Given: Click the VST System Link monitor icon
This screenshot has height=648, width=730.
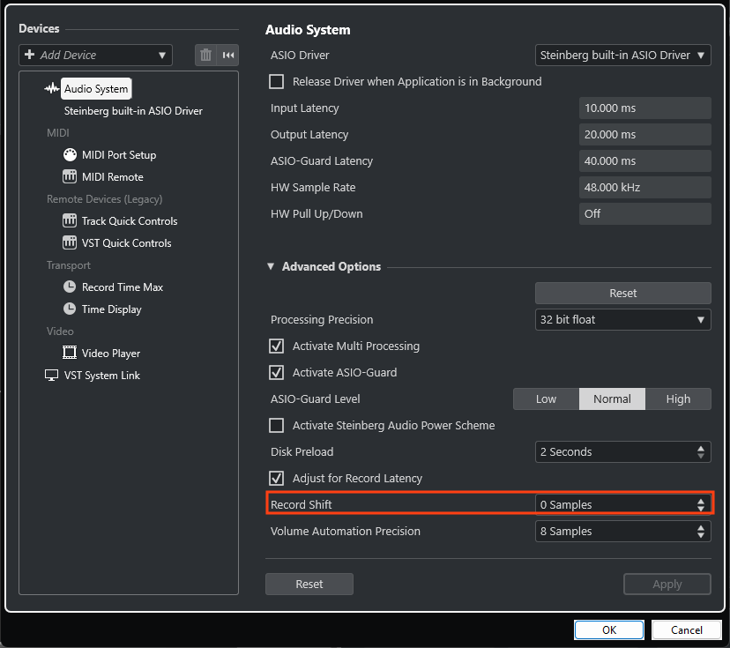Looking at the screenshot, I should 52,376.
